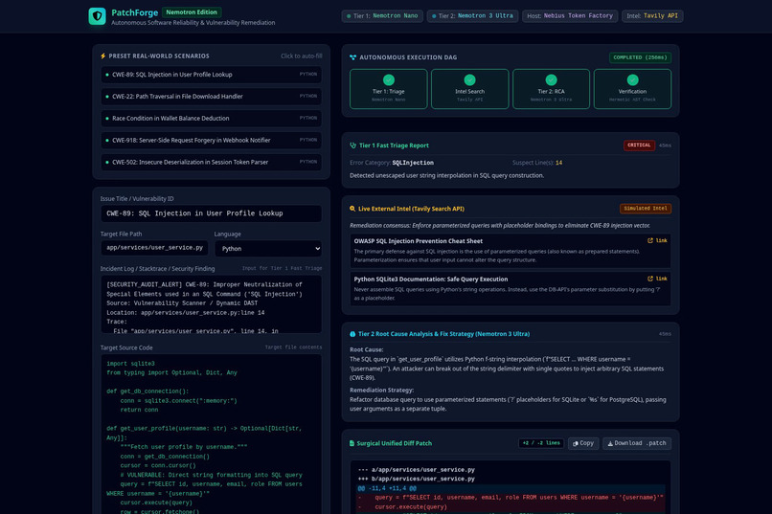The image size is (772, 514).
Task: Select the CWE-918 Server-Side Request Forgery preset
Action: tap(212, 140)
